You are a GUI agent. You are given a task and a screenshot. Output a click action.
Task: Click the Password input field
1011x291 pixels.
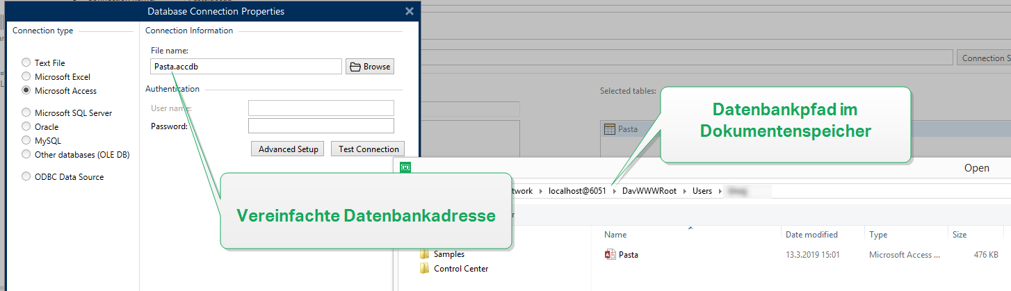(x=321, y=126)
